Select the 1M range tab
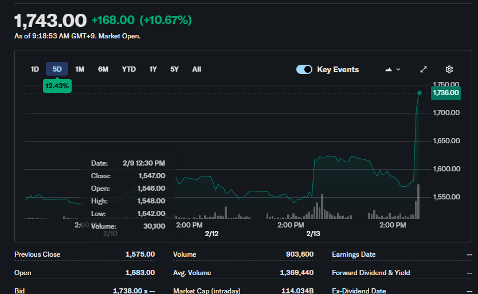The width and height of the screenshot is (478, 294). [80, 69]
